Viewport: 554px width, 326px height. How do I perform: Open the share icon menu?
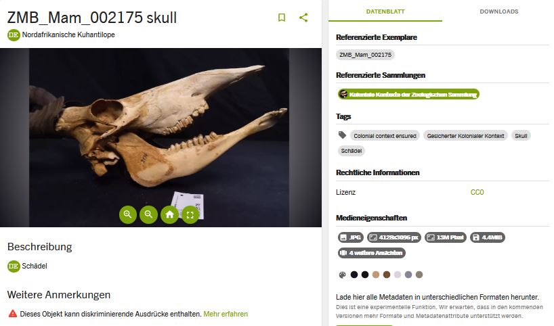tap(303, 18)
